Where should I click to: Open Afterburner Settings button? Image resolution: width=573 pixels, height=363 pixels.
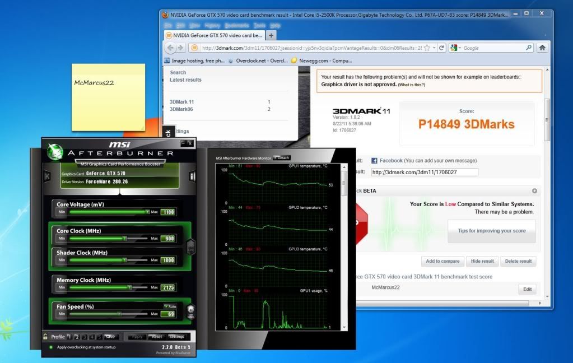click(x=176, y=337)
